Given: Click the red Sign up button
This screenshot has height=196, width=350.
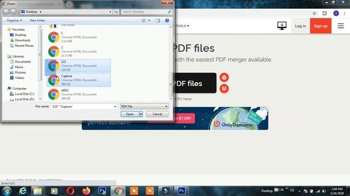Looking at the screenshot, I should pyautogui.click(x=320, y=26).
